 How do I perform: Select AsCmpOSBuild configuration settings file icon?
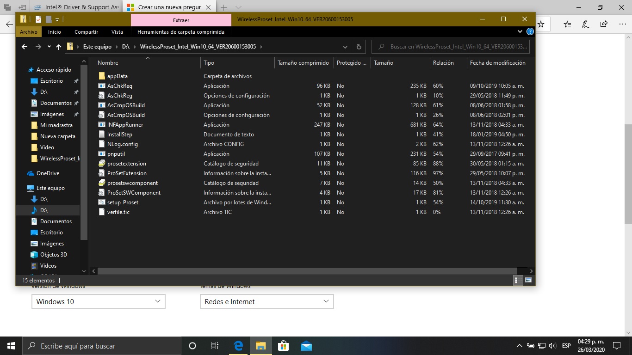click(x=102, y=115)
